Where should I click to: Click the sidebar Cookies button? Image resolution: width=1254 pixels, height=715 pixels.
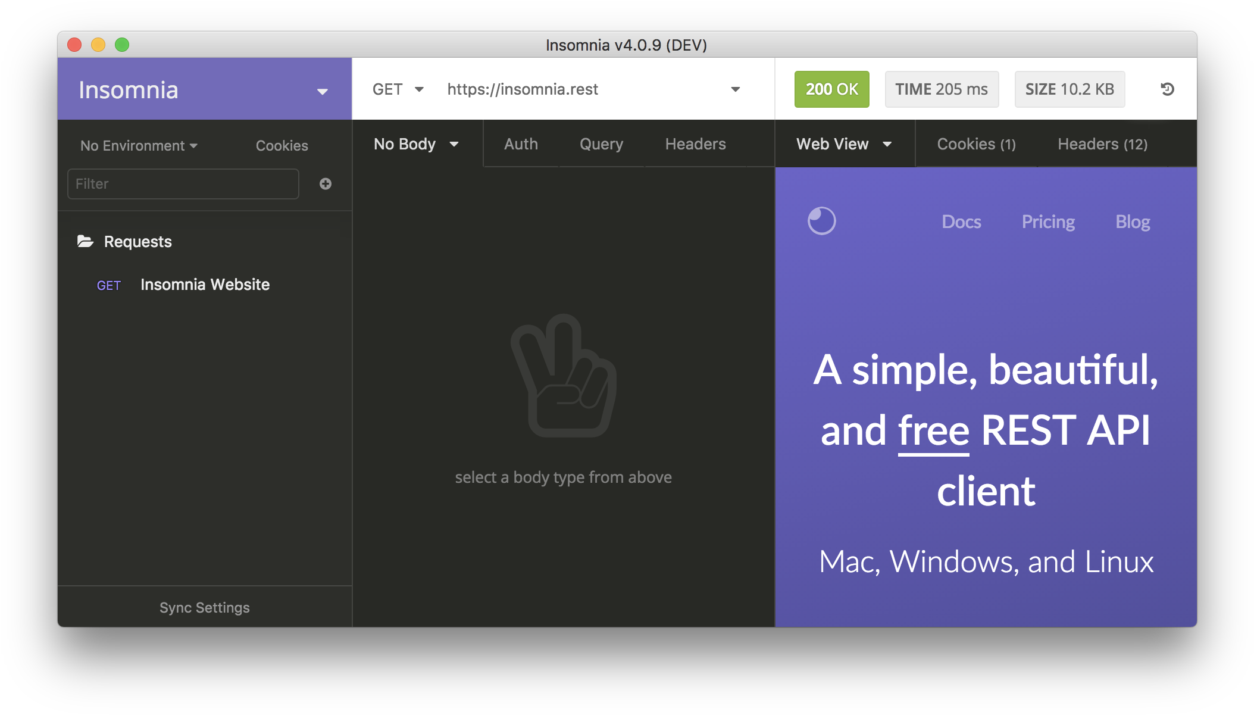click(282, 146)
